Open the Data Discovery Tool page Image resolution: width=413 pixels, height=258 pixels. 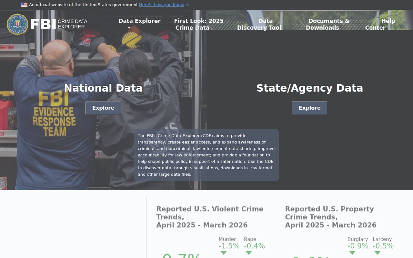259,24
